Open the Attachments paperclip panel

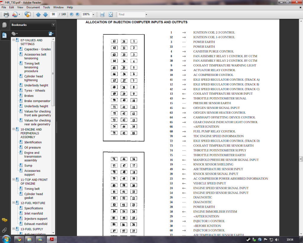(x=4, y=230)
